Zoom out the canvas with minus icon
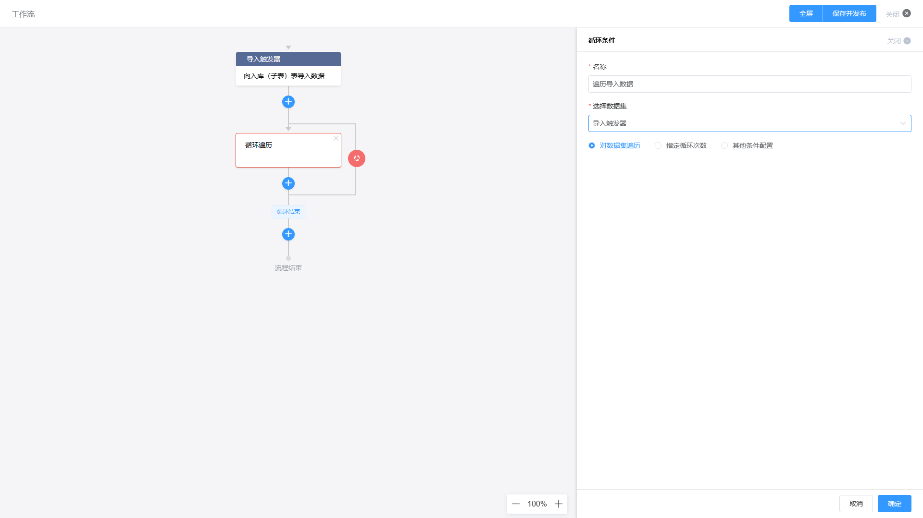 [516, 504]
